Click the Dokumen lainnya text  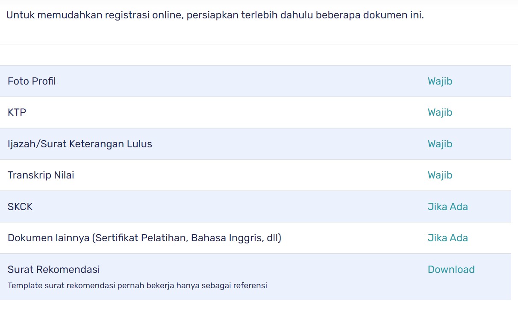click(49, 238)
